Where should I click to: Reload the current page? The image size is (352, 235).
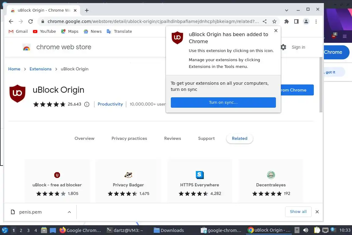[x=31, y=21]
